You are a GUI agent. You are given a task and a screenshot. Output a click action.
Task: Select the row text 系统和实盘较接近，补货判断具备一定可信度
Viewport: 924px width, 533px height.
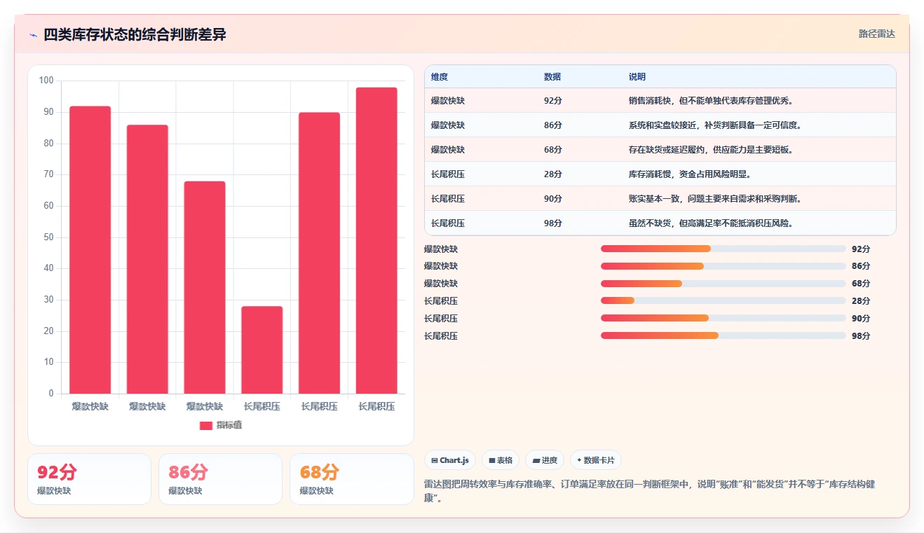click(715, 125)
